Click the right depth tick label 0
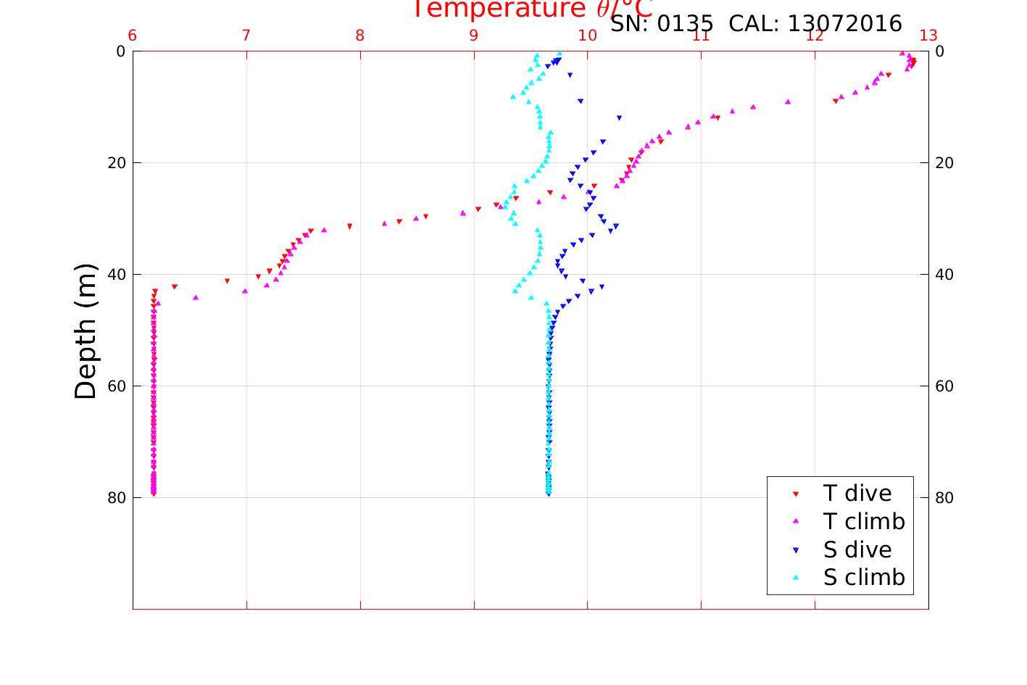The height and width of the screenshot is (685, 1027). 940,51
